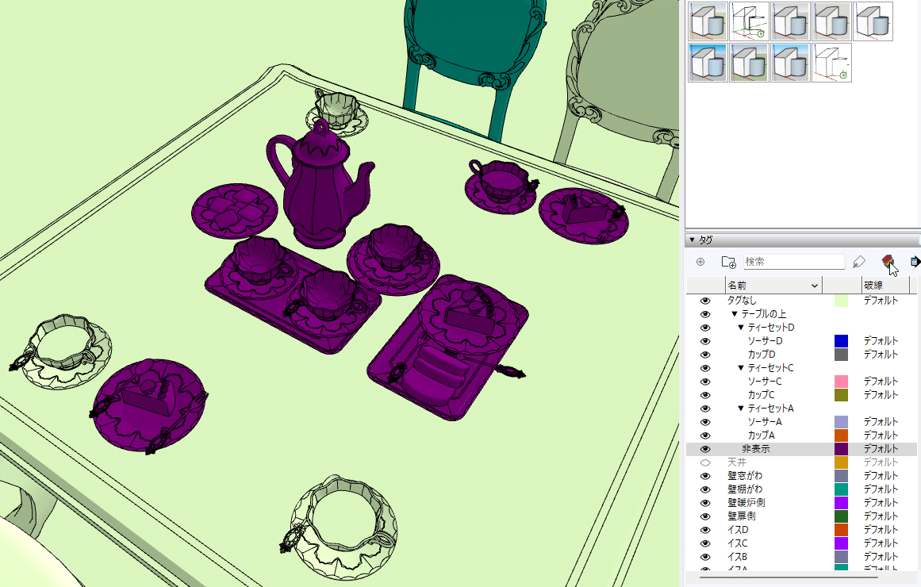Hide the 壁窓がわ tag
The height and width of the screenshot is (587, 921).
[x=705, y=476]
